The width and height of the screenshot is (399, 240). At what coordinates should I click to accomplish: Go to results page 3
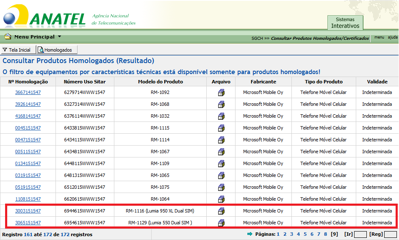click(x=291, y=234)
